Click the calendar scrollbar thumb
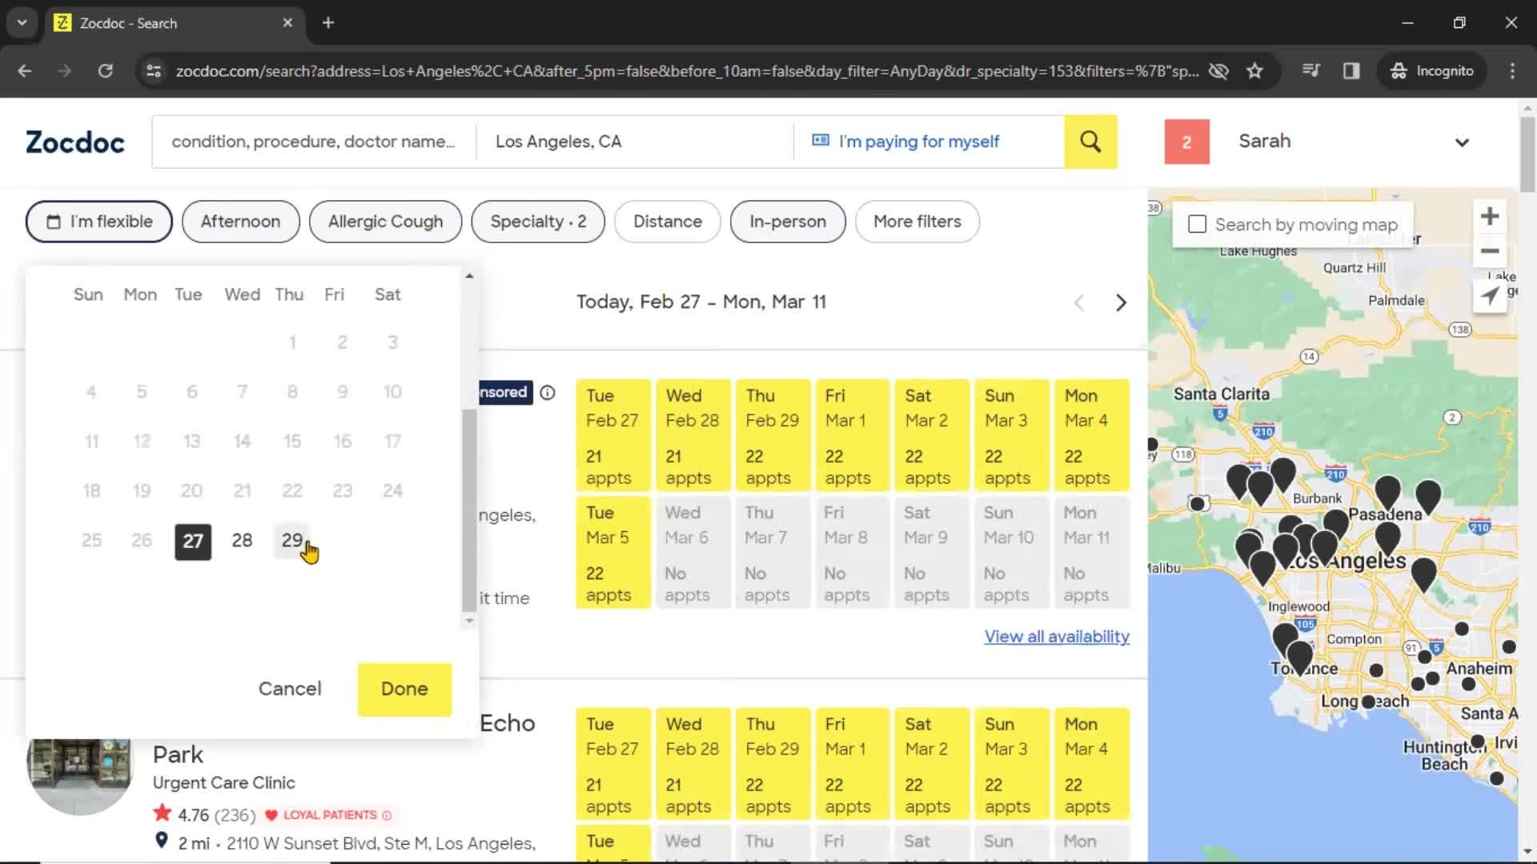 [469, 510]
